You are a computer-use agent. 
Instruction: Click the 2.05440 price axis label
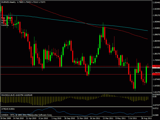point(156,3)
